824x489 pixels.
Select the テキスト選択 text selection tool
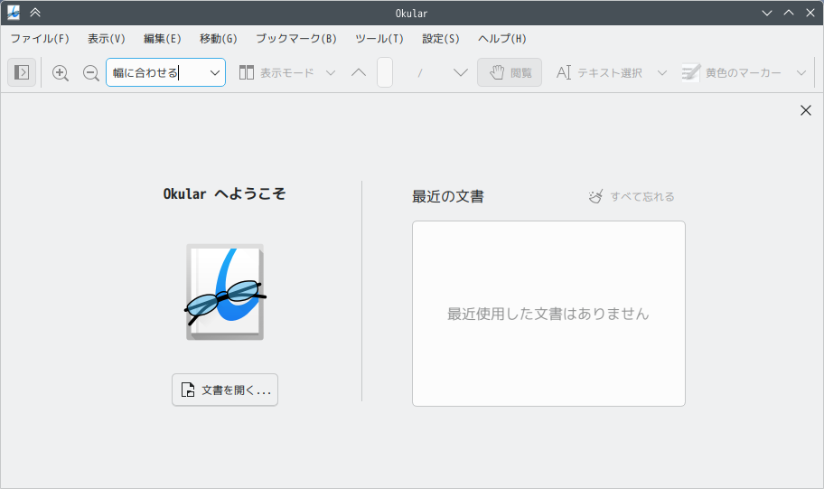599,72
